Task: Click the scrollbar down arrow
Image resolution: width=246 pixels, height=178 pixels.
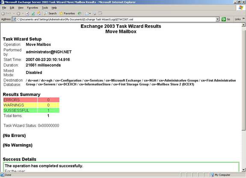Action: [243, 170]
